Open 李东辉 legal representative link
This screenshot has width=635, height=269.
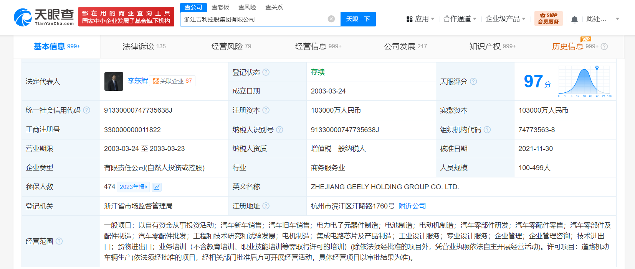[137, 81]
